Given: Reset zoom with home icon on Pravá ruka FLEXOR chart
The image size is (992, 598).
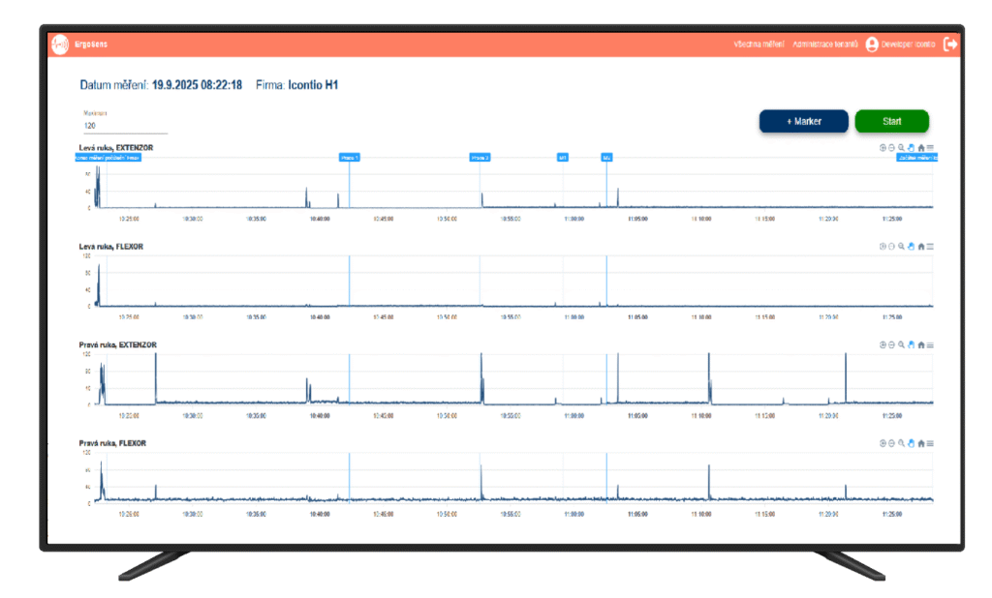Looking at the screenshot, I should click(x=920, y=443).
